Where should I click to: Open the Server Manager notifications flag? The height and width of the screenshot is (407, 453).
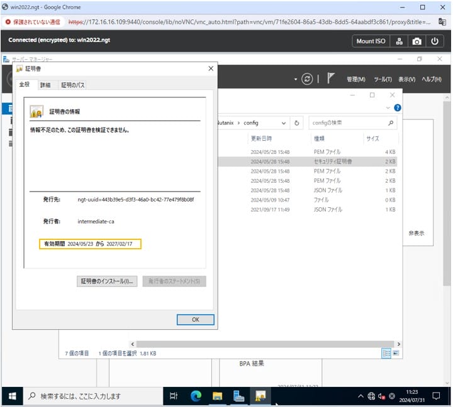tap(330, 79)
